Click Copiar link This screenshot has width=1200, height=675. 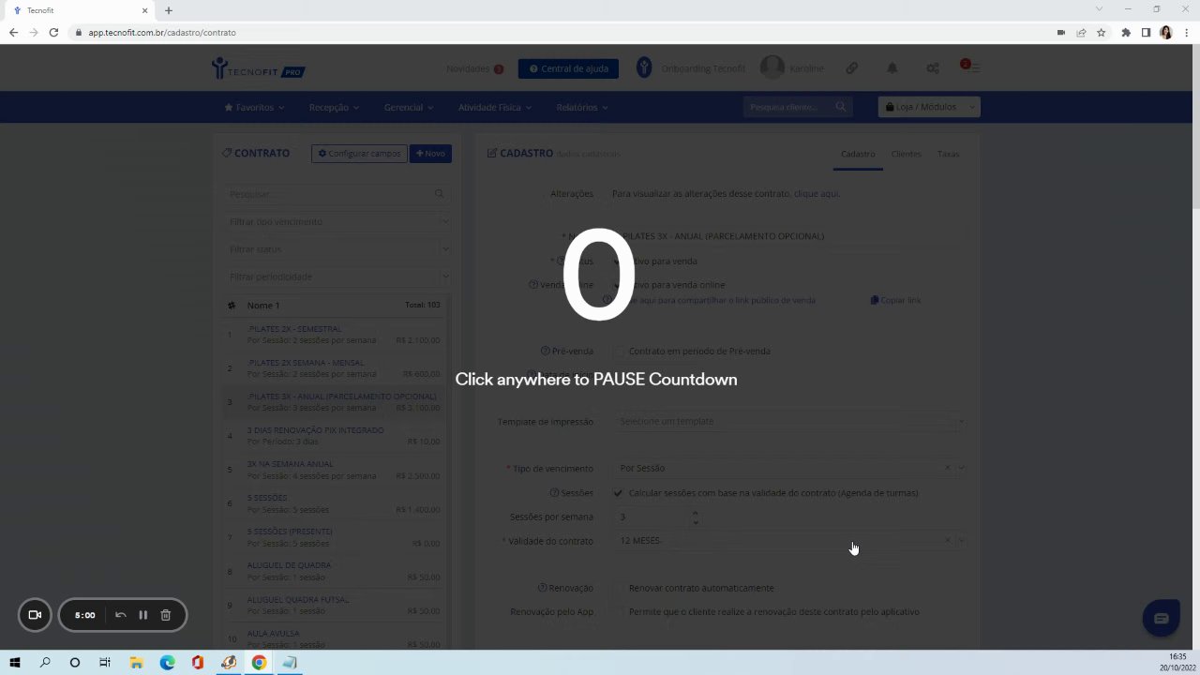(x=900, y=300)
